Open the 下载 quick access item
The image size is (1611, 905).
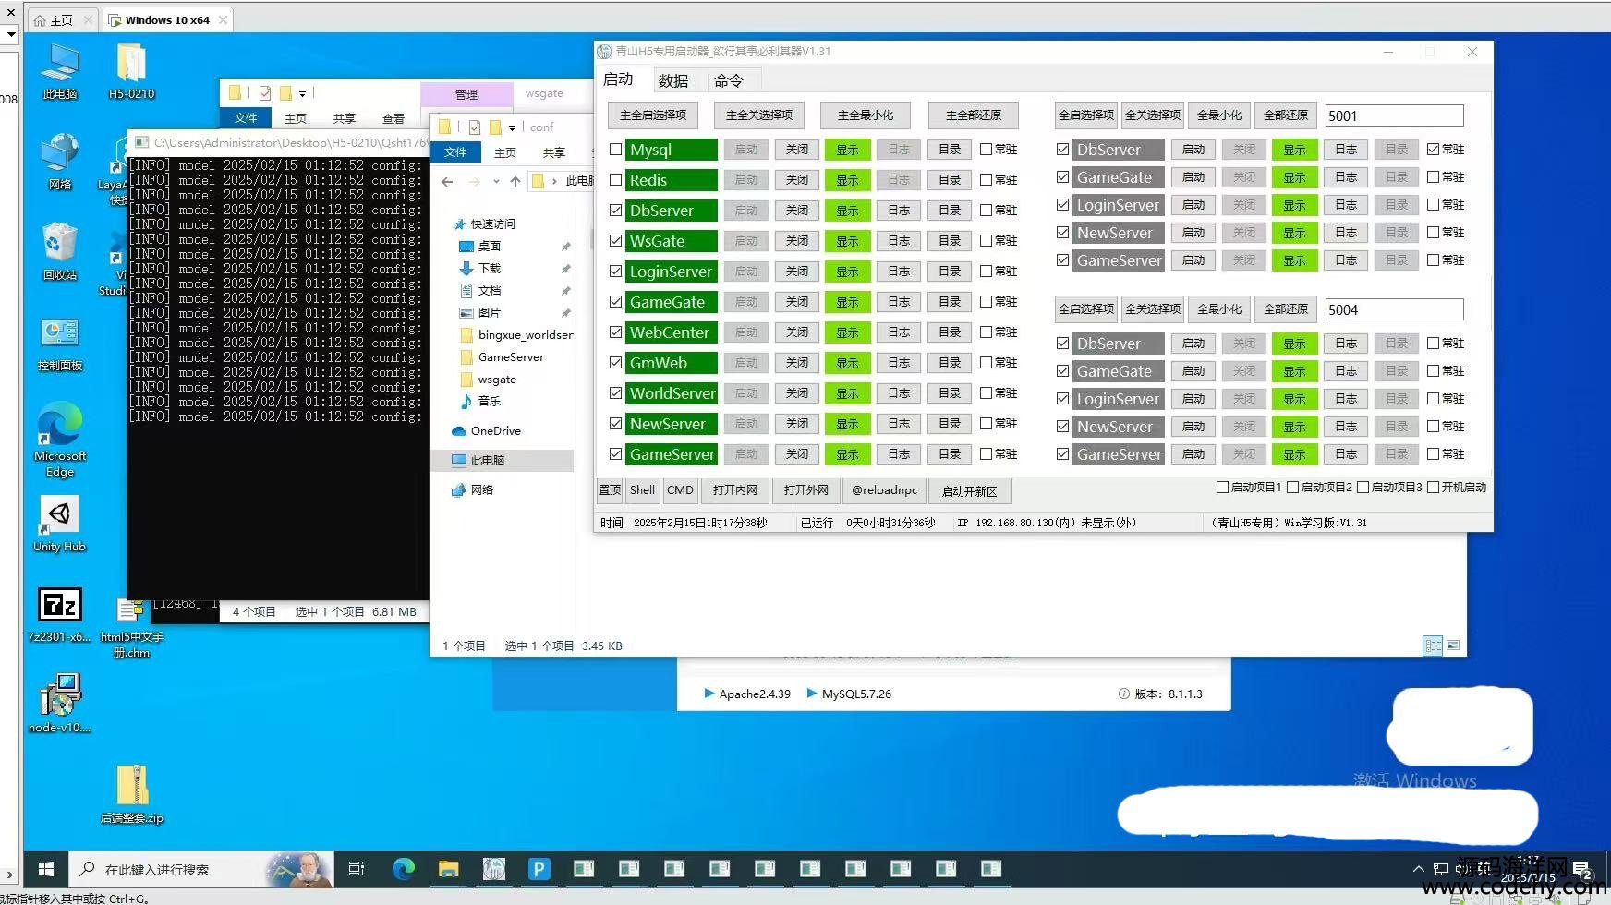click(x=490, y=269)
